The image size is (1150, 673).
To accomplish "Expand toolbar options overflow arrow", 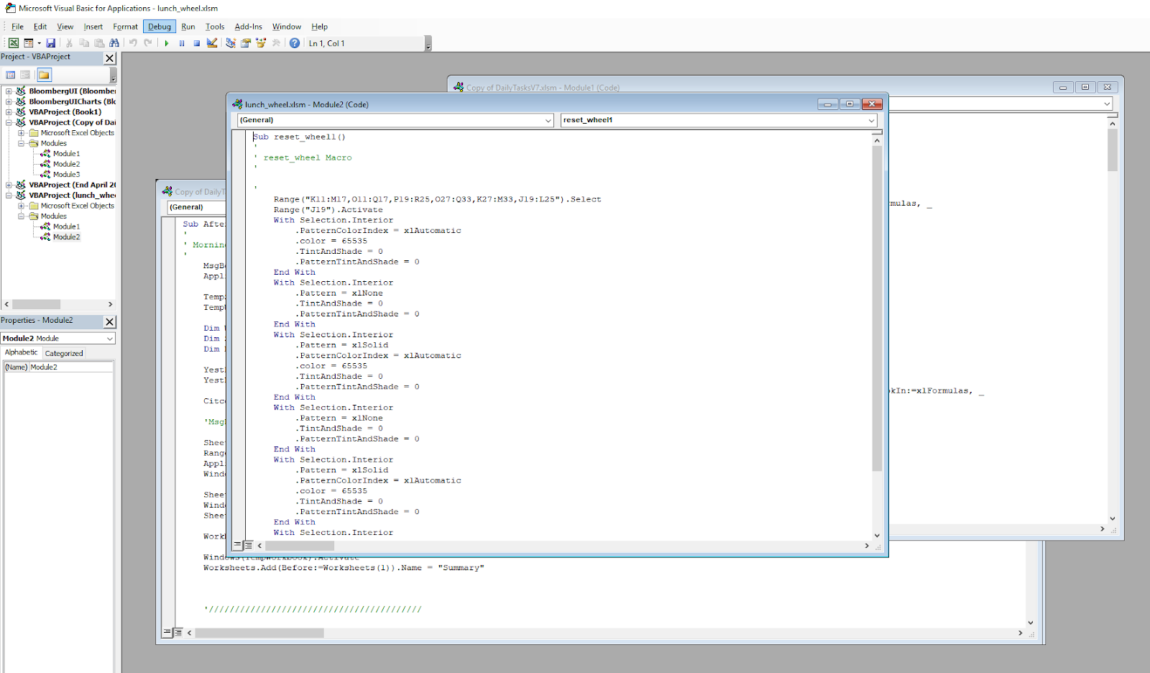I will click(428, 45).
